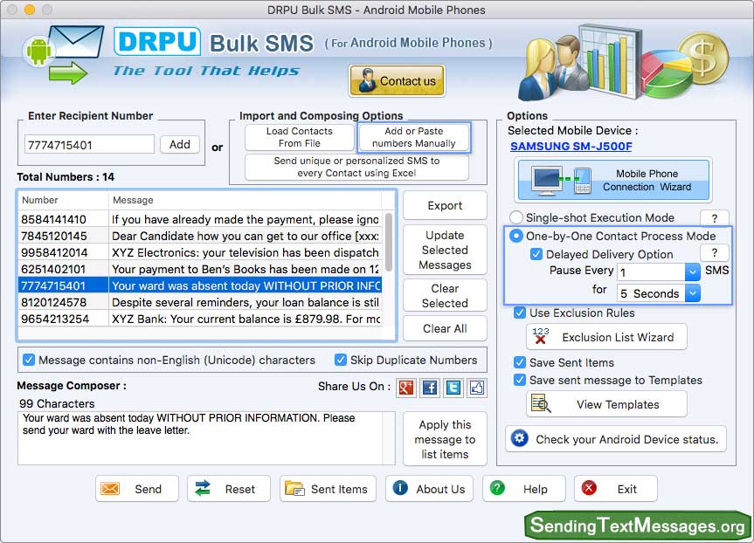The height and width of the screenshot is (543, 754).
Task: Select row with number 9654213254
Action: [x=201, y=319]
